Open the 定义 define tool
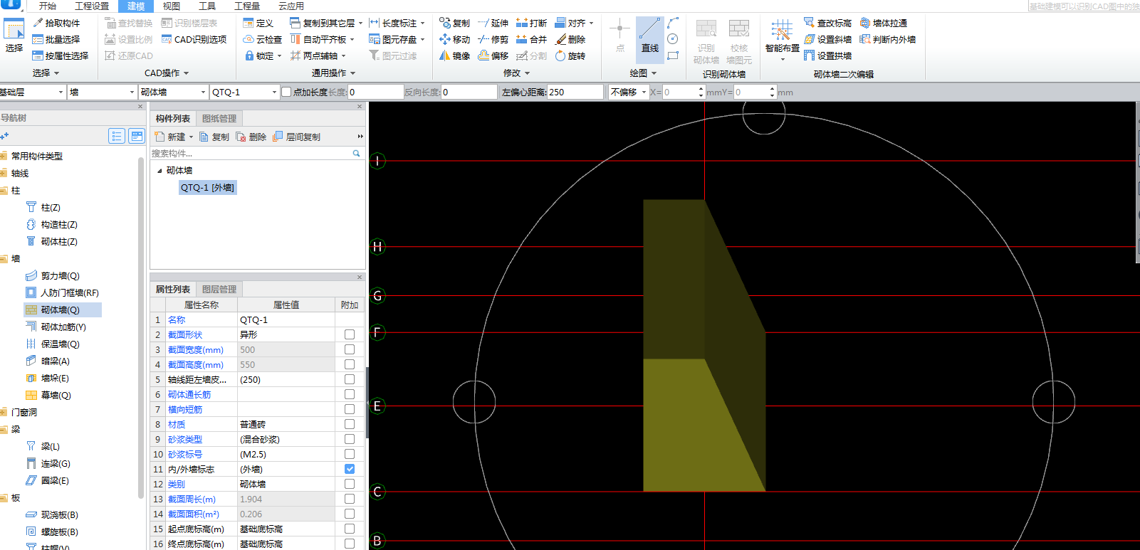Image resolution: width=1140 pixels, height=550 pixels. pos(258,23)
